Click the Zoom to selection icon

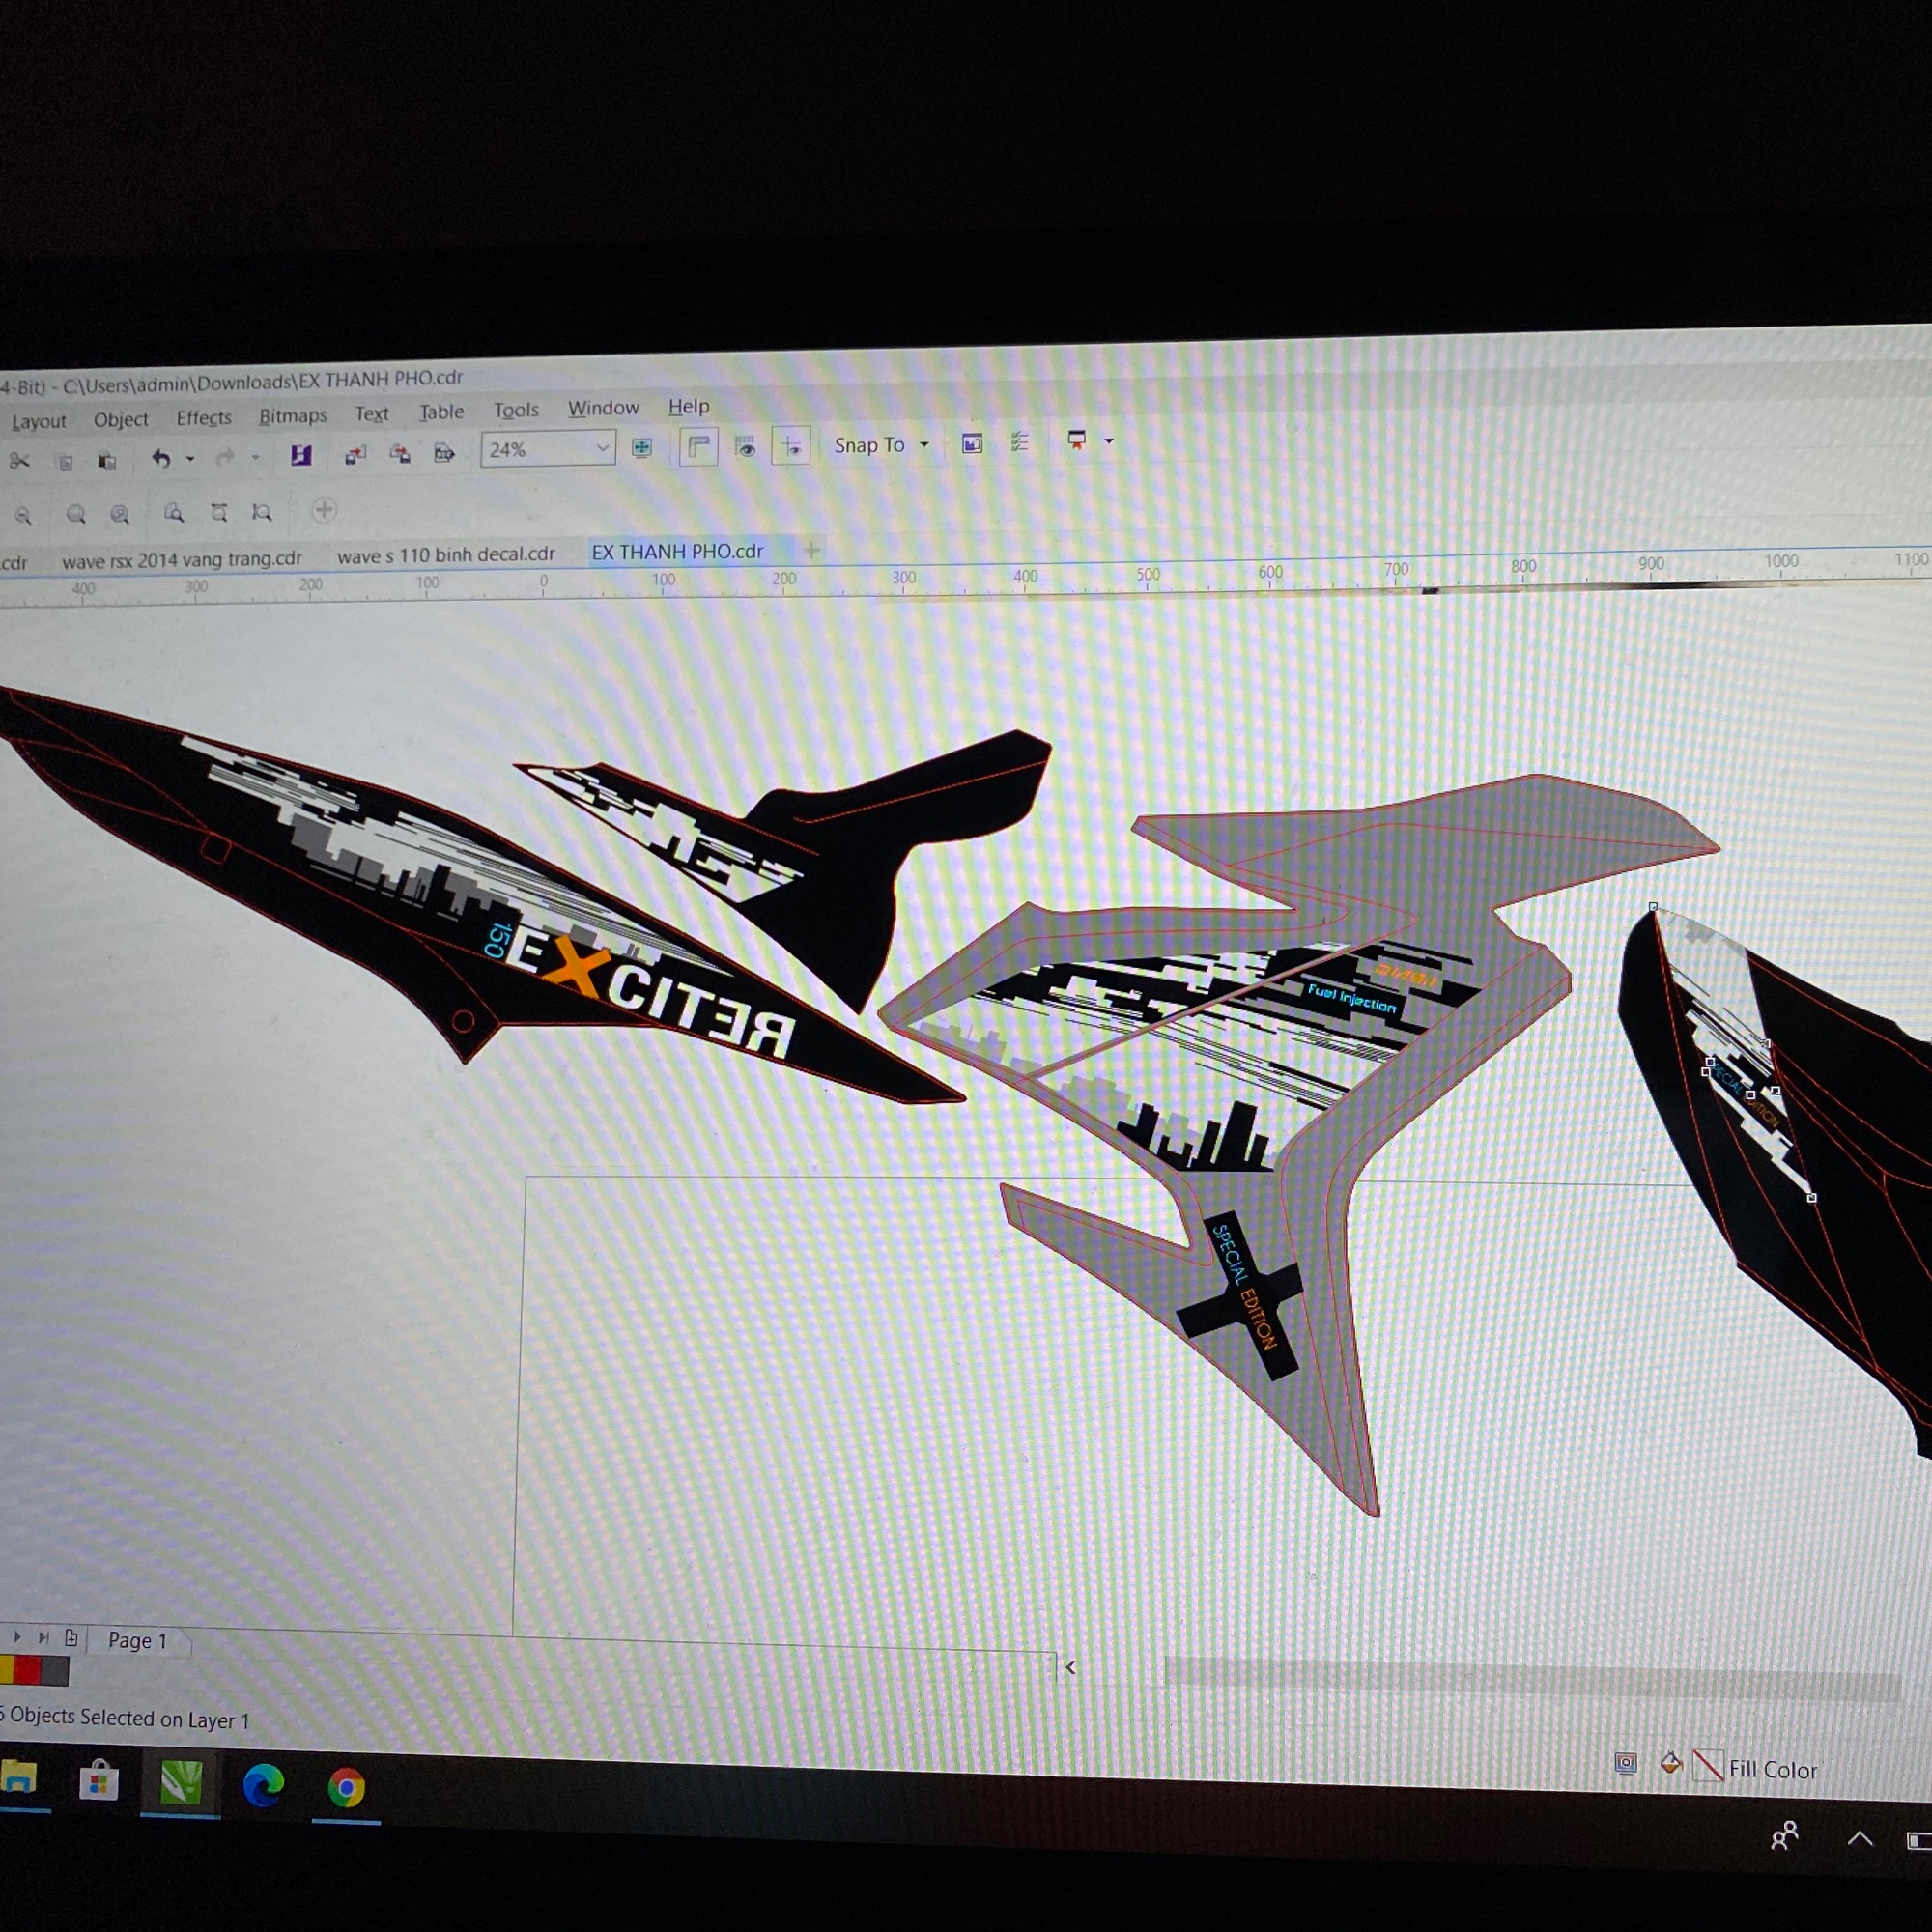(x=75, y=515)
